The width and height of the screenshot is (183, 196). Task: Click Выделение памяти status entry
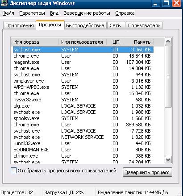tap(133, 192)
